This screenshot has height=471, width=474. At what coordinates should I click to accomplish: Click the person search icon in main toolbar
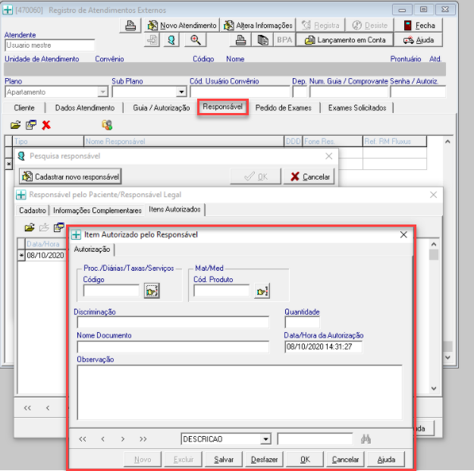click(171, 40)
